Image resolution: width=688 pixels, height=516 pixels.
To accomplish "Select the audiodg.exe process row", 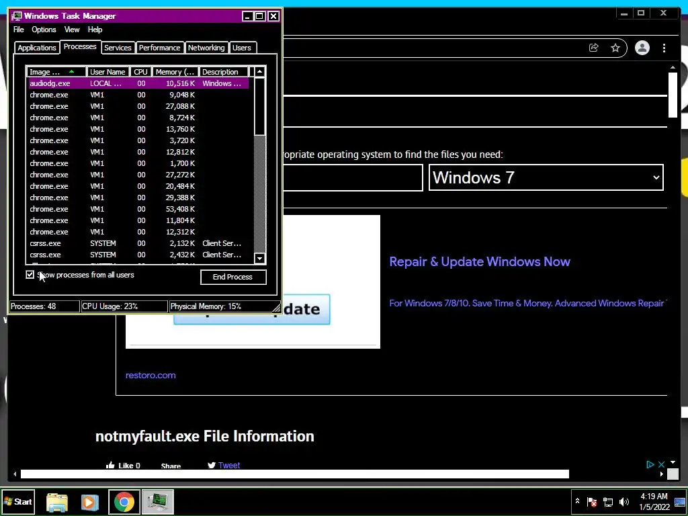I will click(x=138, y=83).
